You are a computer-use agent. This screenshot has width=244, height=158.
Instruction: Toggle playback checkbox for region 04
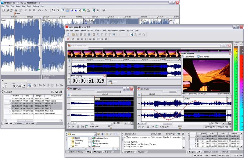point(198,146)
